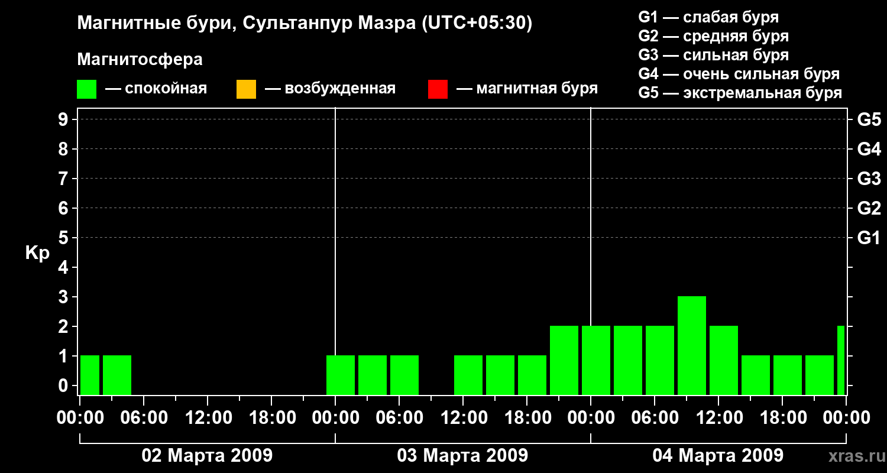Select the 'G5 — экстремальная буря' legend line
887x473 pixels.
(x=740, y=93)
